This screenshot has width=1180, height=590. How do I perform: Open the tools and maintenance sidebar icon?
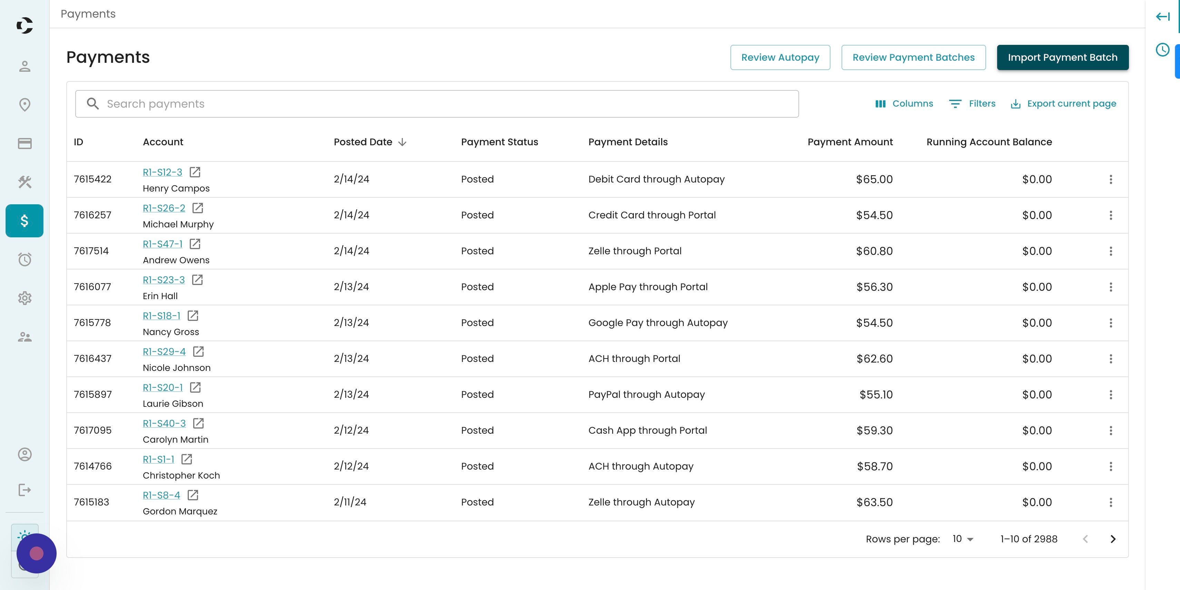click(25, 182)
